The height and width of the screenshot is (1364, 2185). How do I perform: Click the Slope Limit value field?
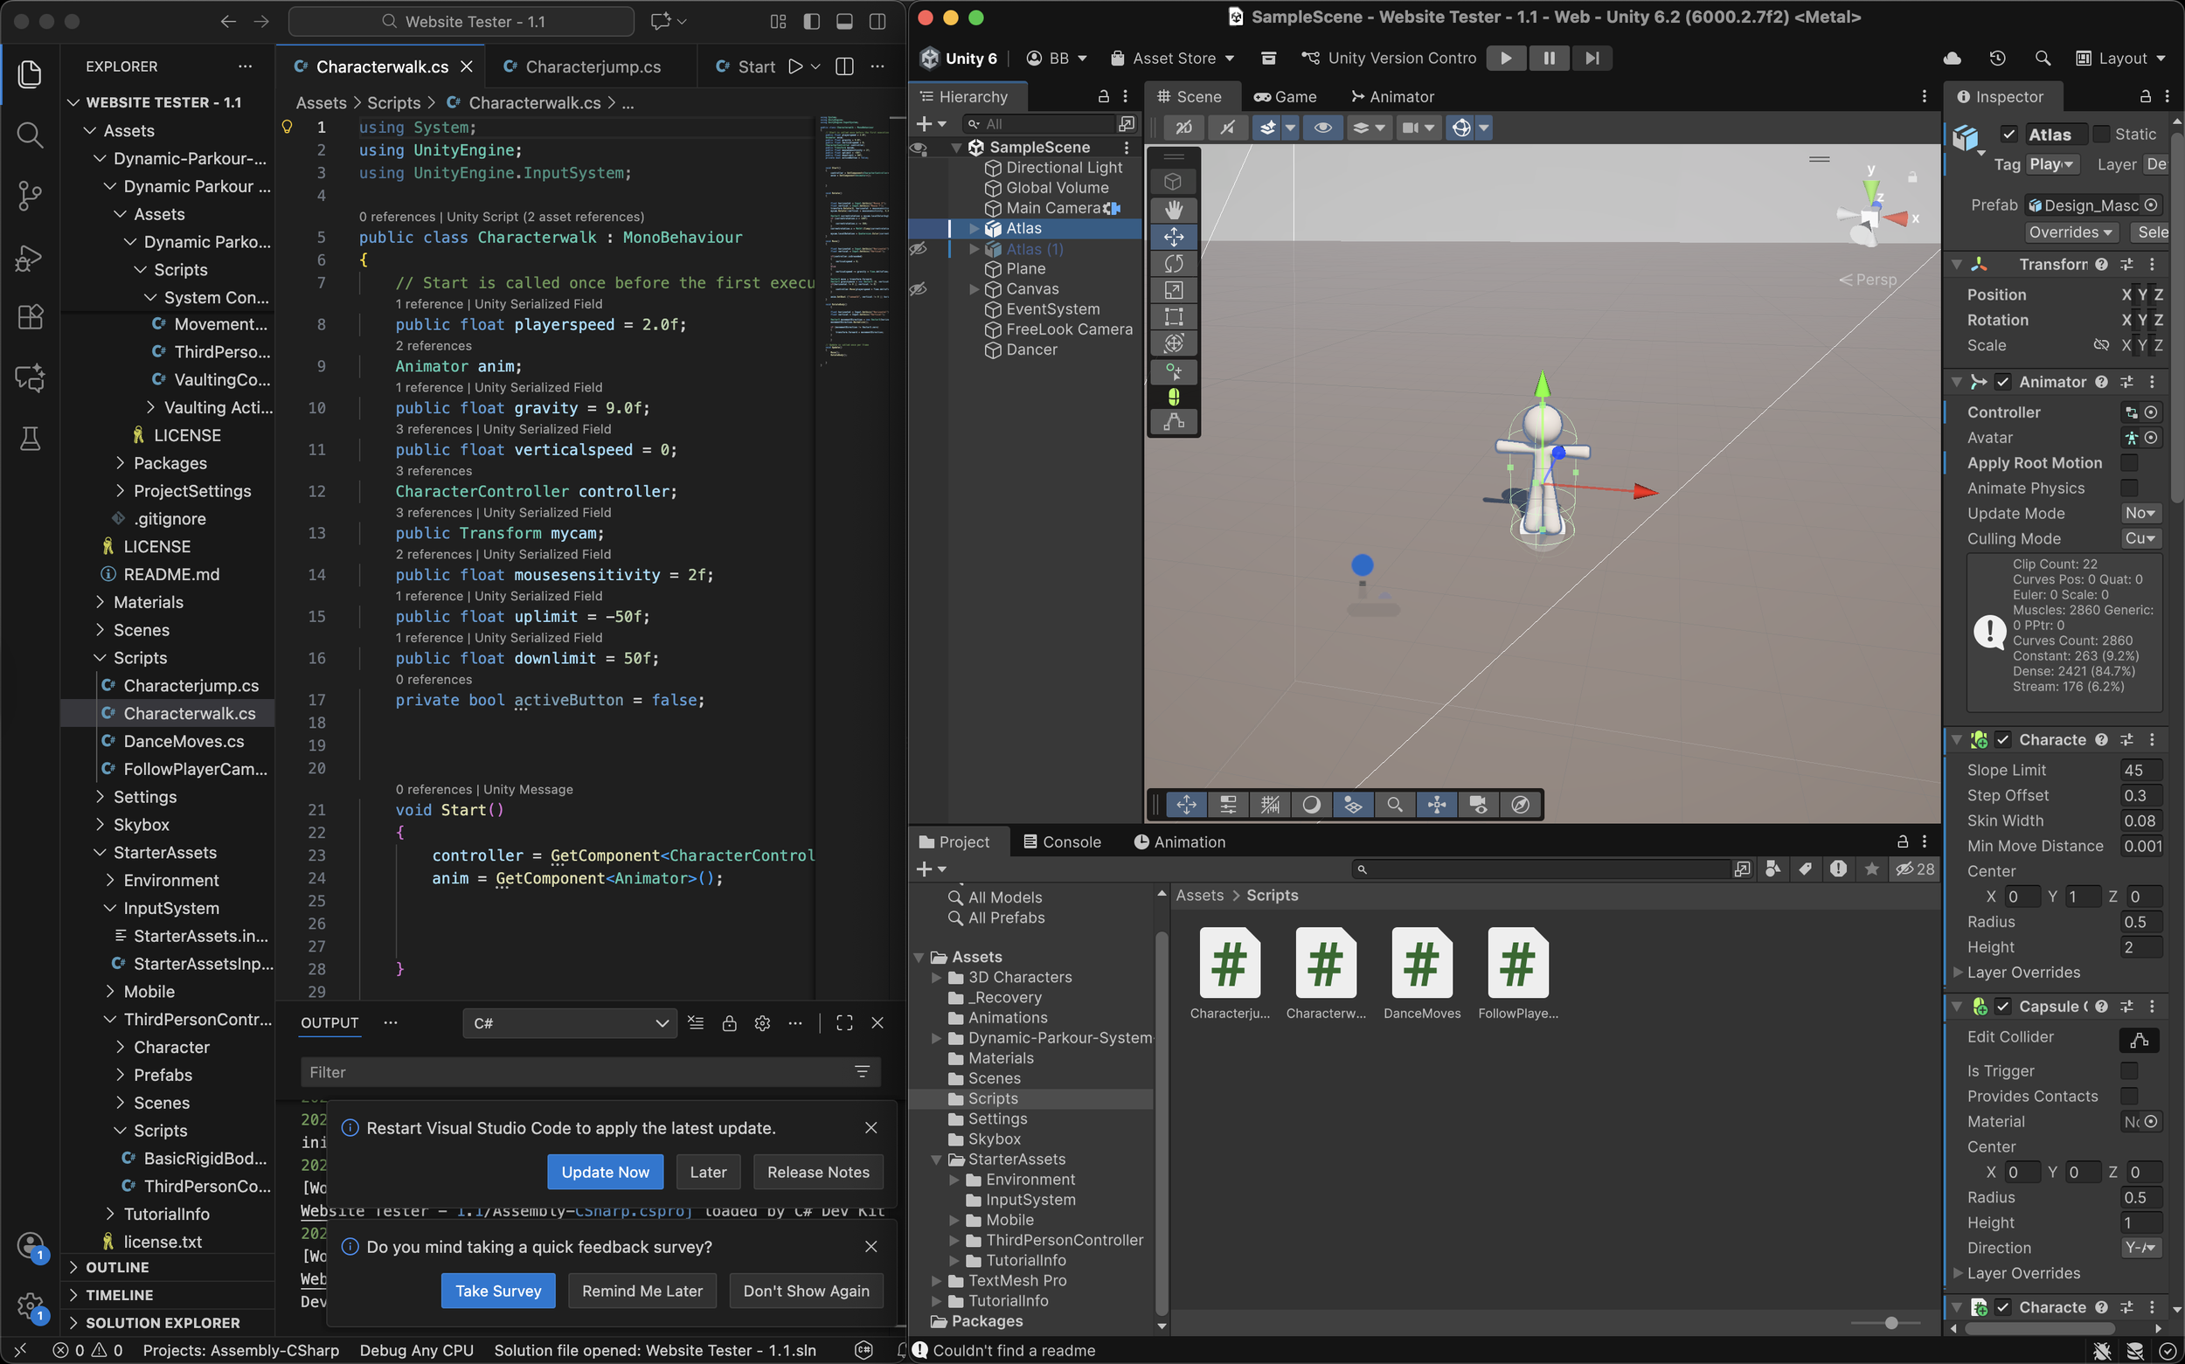(x=2140, y=770)
